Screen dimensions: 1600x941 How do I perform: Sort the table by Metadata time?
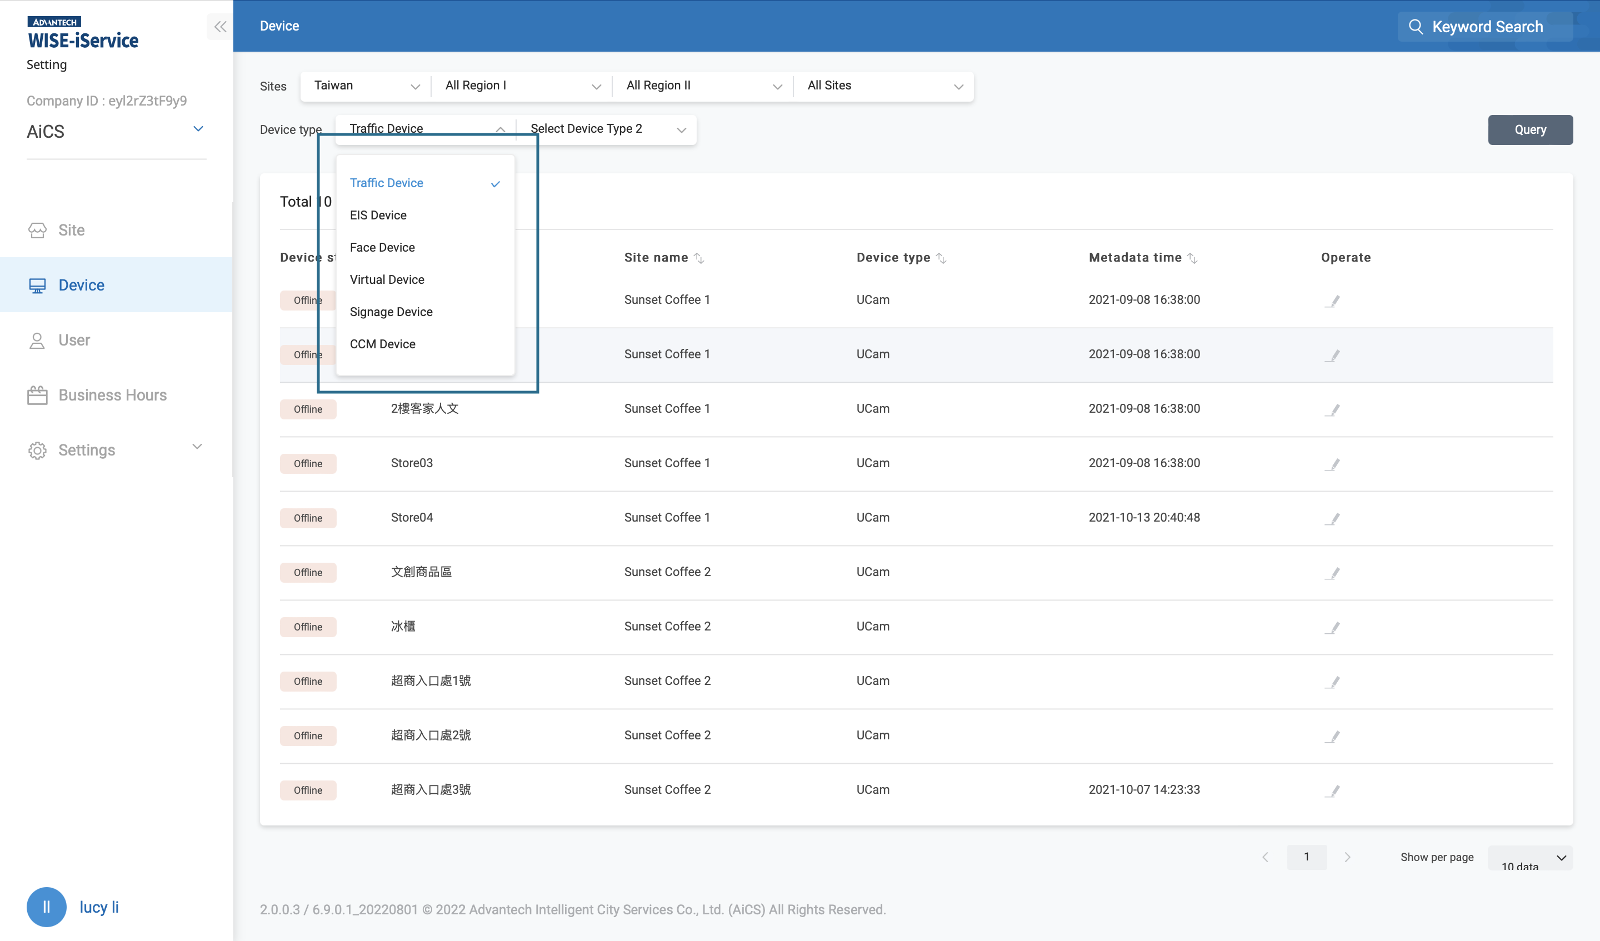(1193, 258)
